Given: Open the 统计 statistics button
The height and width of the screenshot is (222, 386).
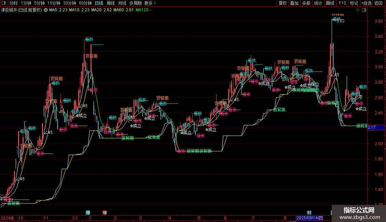Looking at the screenshot, I should point(318,3).
